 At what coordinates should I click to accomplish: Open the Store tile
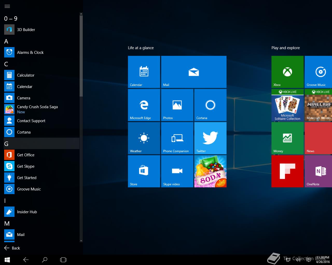click(x=144, y=171)
